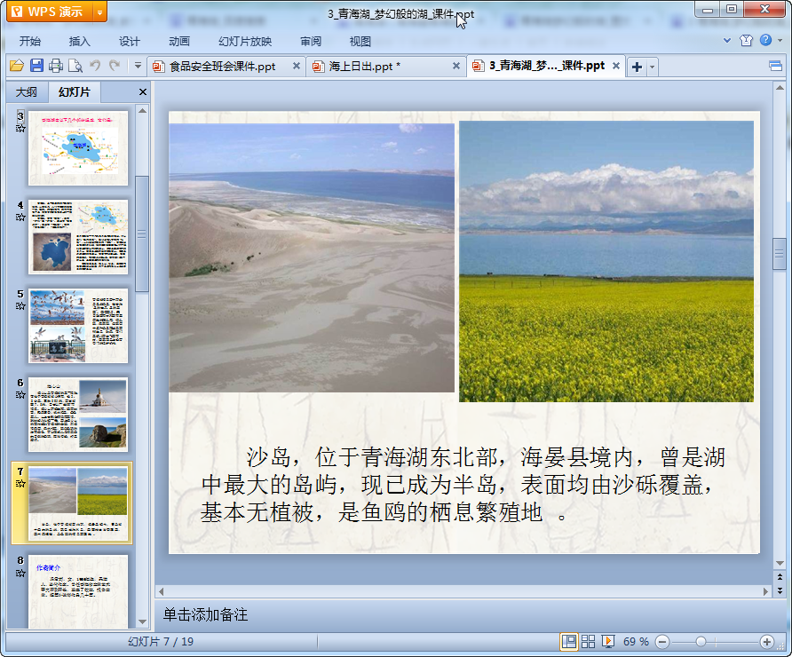Image resolution: width=792 pixels, height=657 pixels.
Task: Click the zoom slider handle
Action: [x=701, y=641]
